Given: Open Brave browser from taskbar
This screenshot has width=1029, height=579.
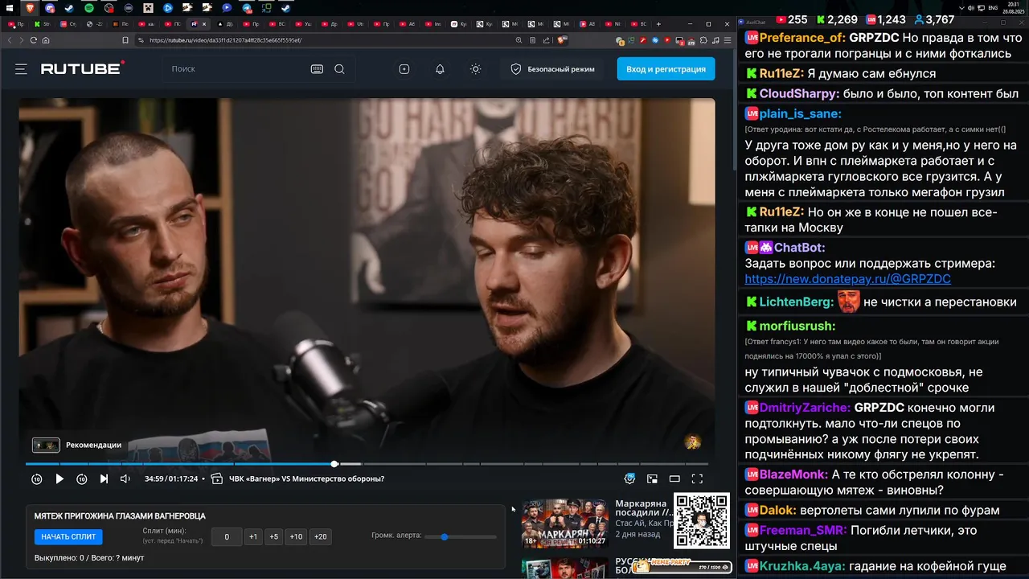Looking at the screenshot, I should pos(30,7).
